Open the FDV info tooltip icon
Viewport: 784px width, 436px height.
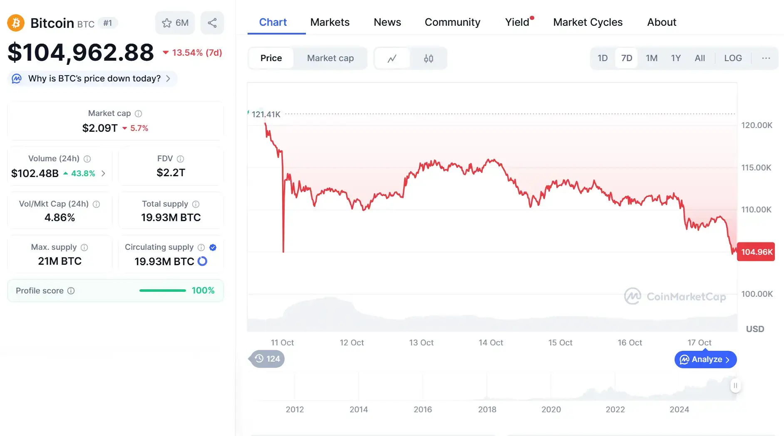click(x=180, y=159)
